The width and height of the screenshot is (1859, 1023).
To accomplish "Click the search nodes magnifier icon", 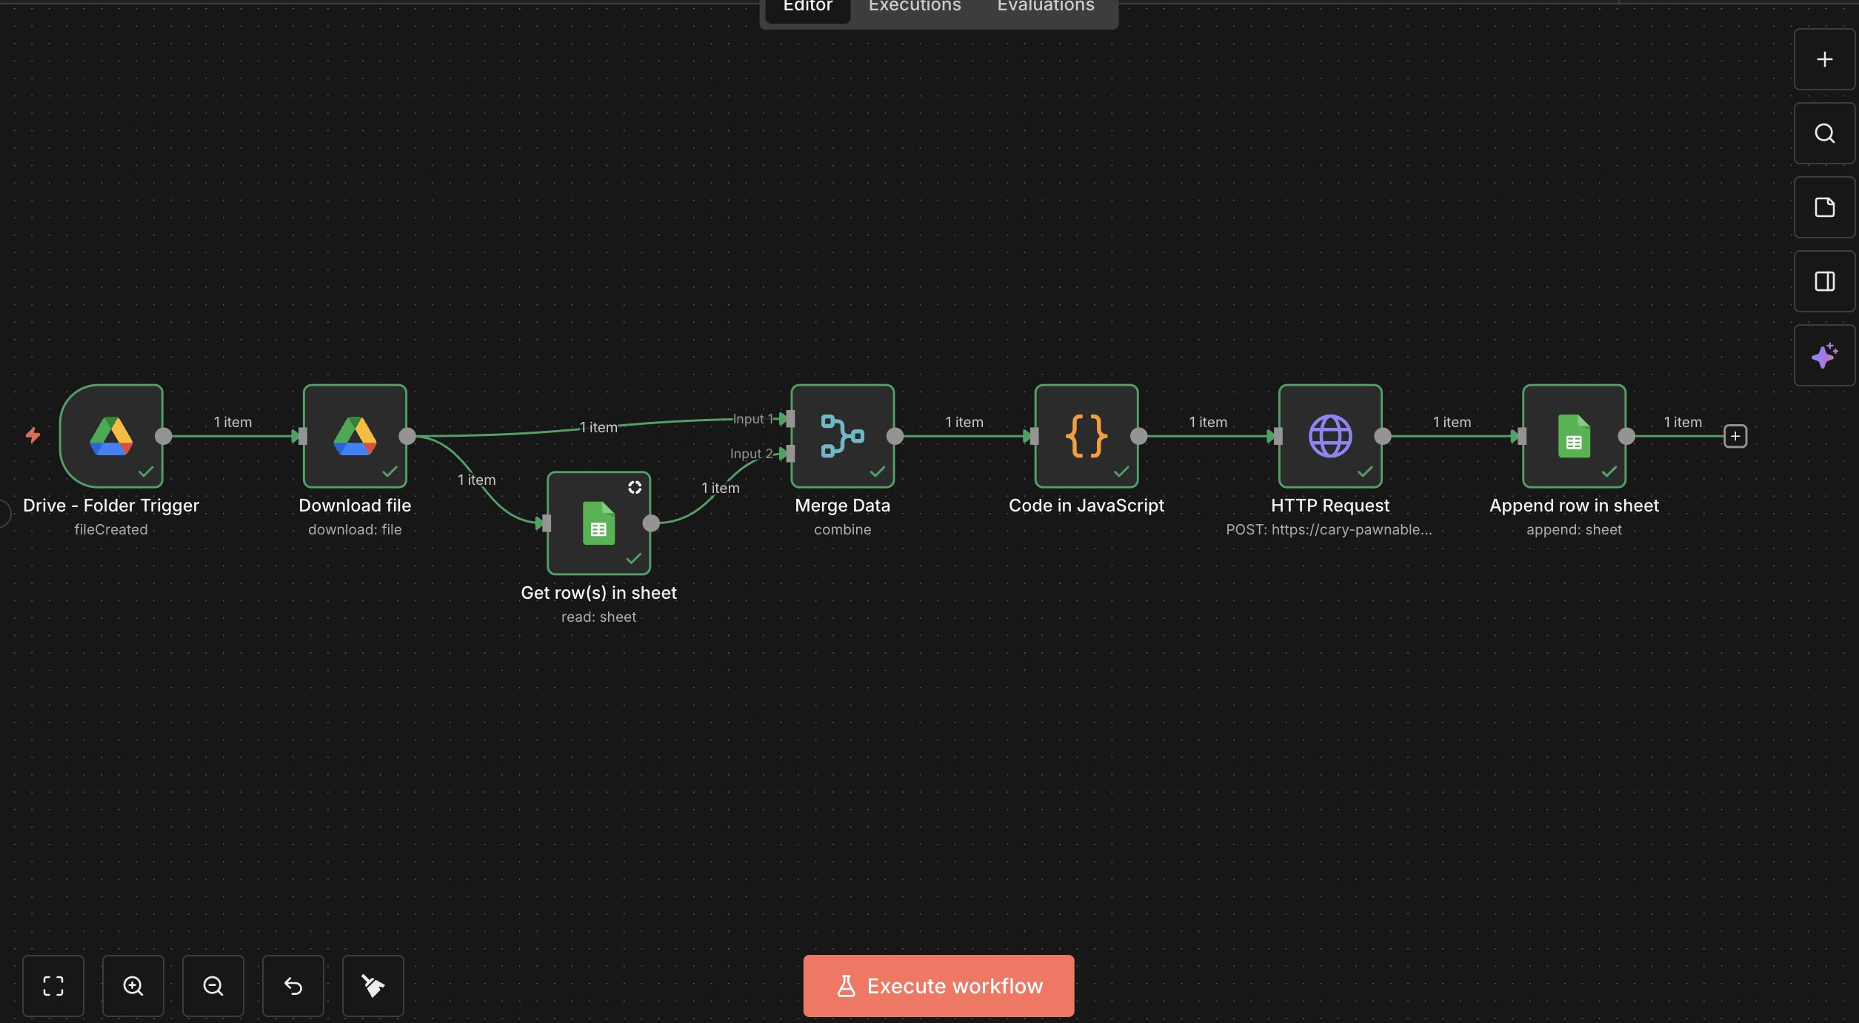I will (1824, 133).
